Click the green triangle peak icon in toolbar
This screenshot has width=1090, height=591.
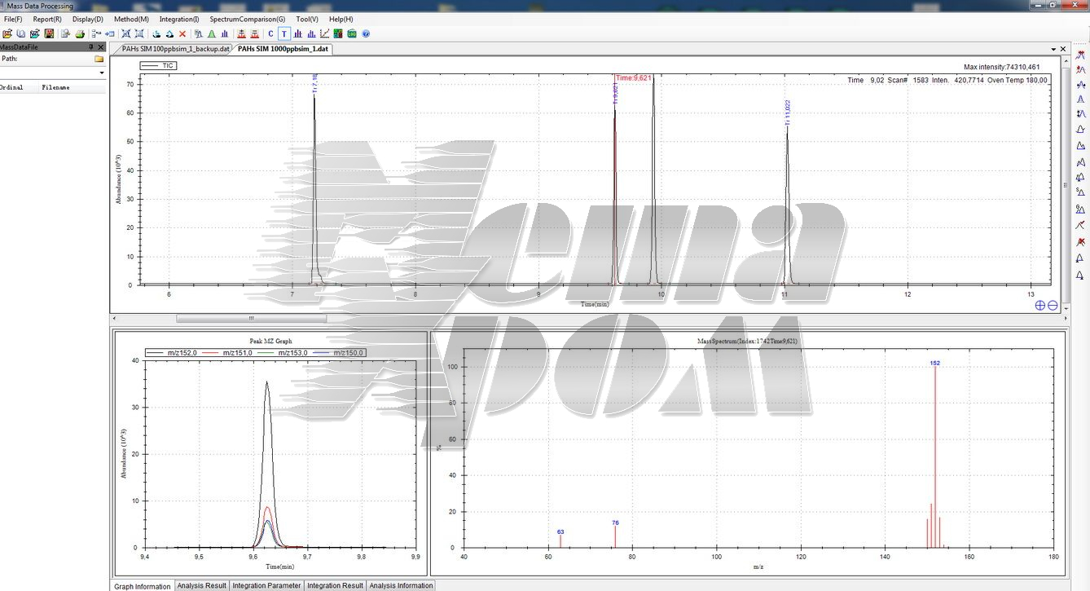click(x=211, y=34)
